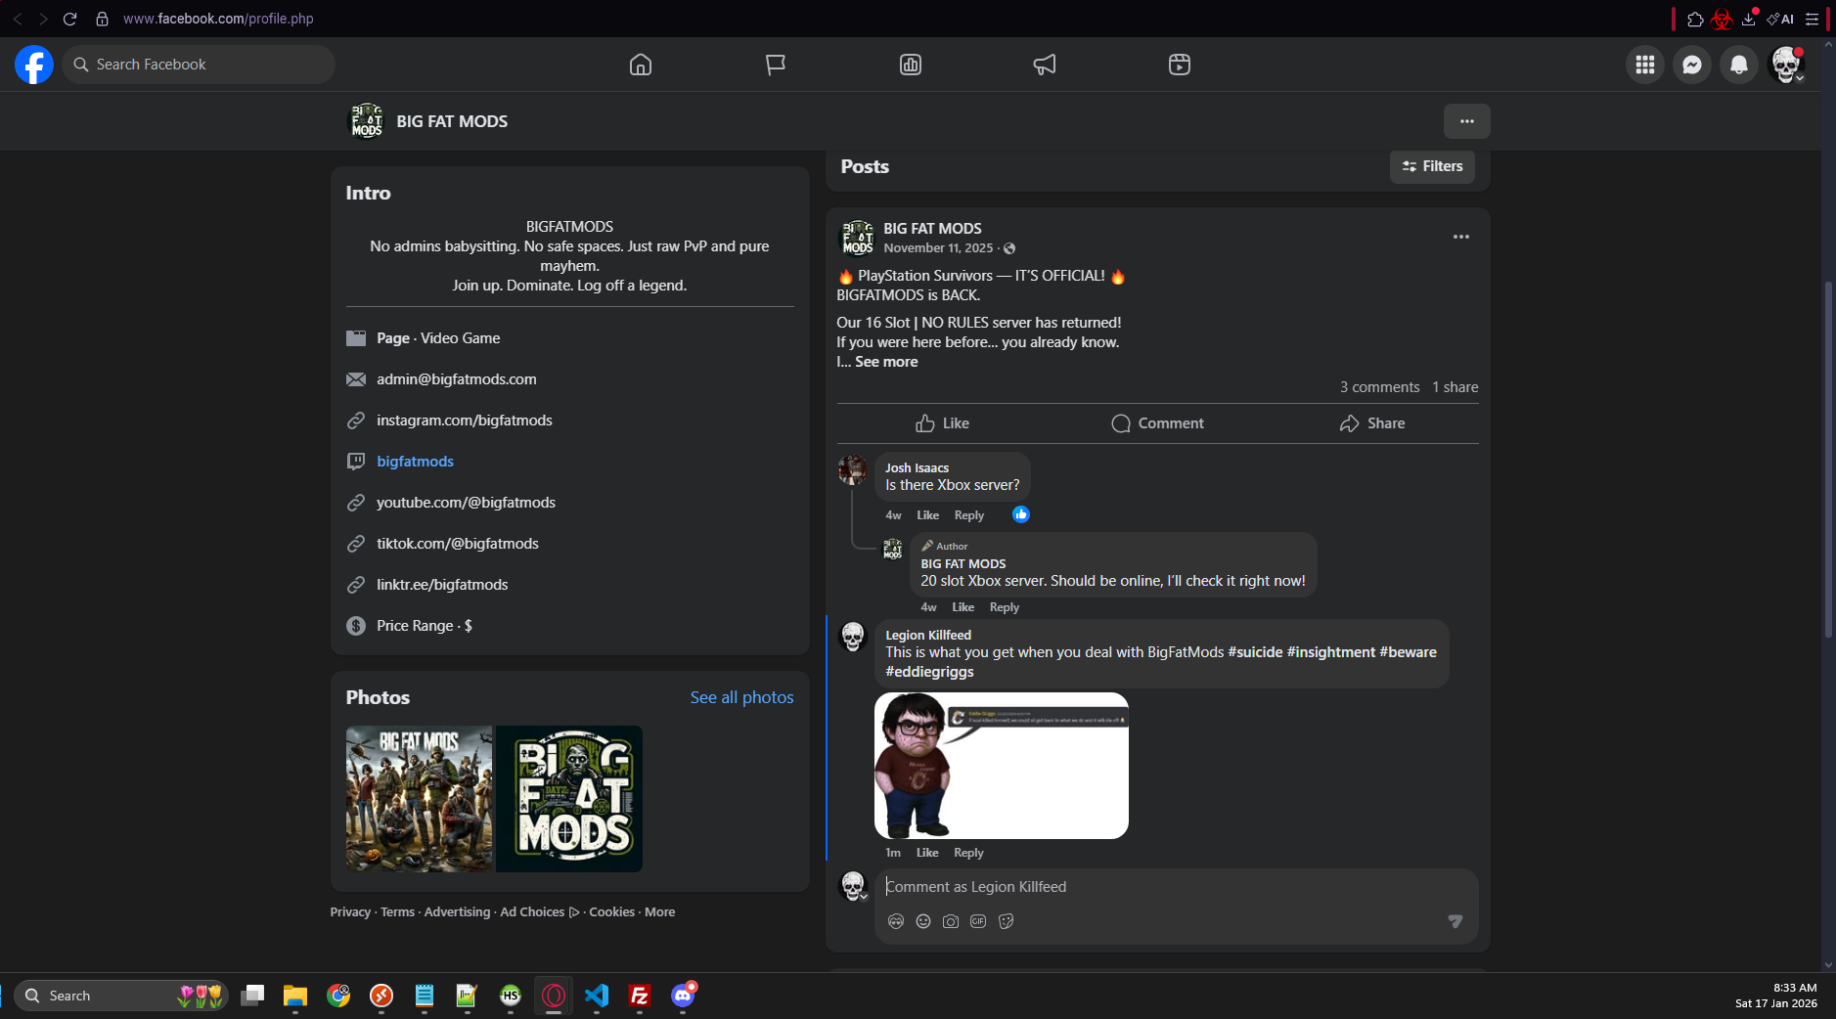
Task: Open FileZilla from the taskbar
Action: [x=640, y=996]
